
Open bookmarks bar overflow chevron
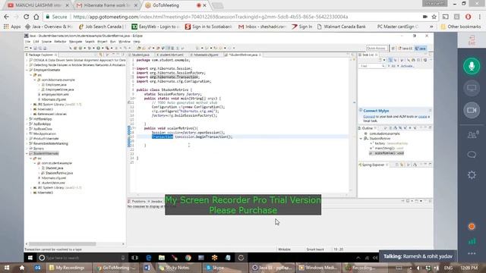click(x=431, y=27)
